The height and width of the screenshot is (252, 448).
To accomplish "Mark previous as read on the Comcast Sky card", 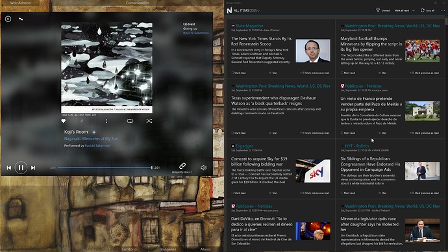I will coord(315,193).
